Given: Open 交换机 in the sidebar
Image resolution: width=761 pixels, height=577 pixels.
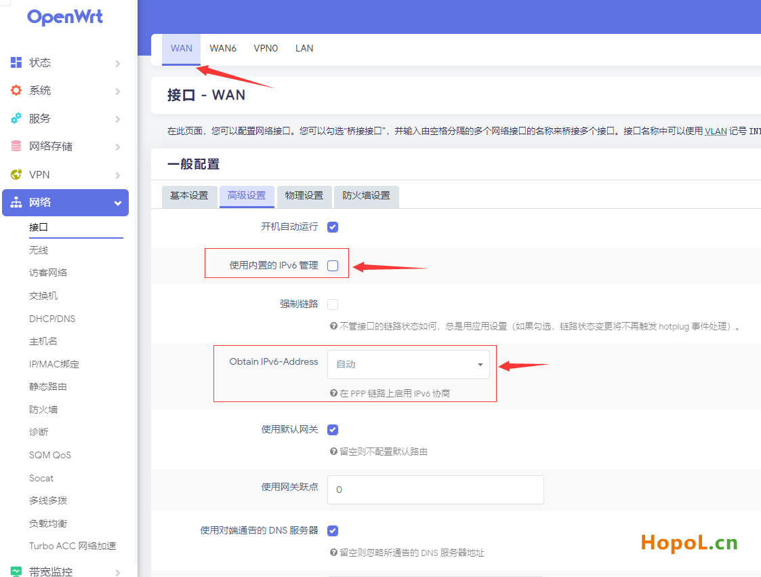Looking at the screenshot, I should point(43,296).
